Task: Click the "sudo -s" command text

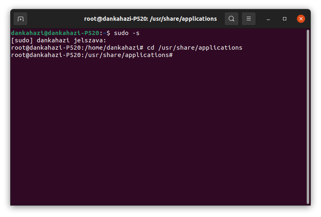Action: pos(127,33)
